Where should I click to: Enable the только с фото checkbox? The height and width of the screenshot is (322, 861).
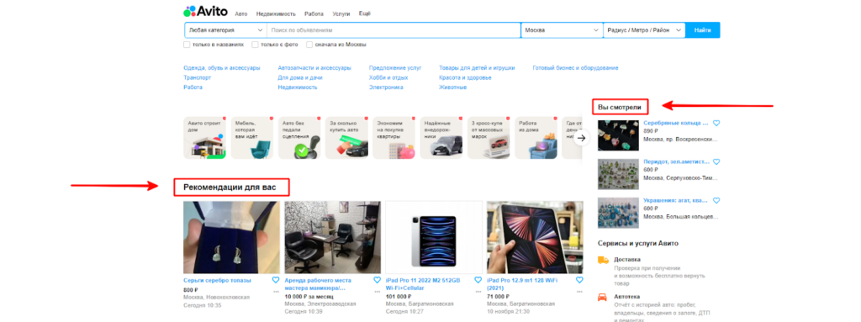pyautogui.click(x=255, y=45)
